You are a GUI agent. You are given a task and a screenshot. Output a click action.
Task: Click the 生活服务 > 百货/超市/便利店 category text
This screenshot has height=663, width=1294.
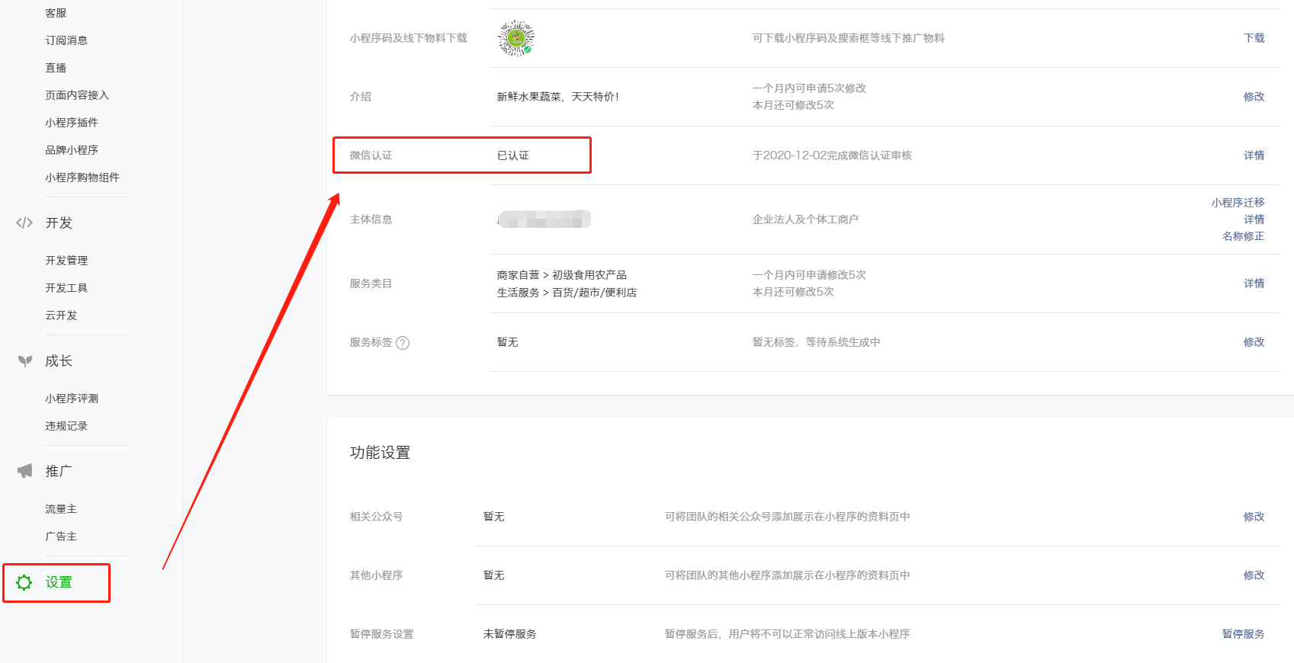567,293
